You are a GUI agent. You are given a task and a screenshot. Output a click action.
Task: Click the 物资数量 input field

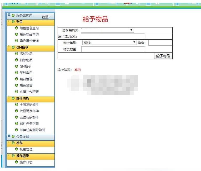pyautogui.click(x=113, y=49)
